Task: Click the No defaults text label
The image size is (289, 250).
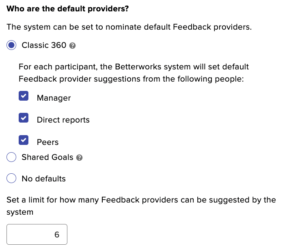Action: click(x=44, y=179)
